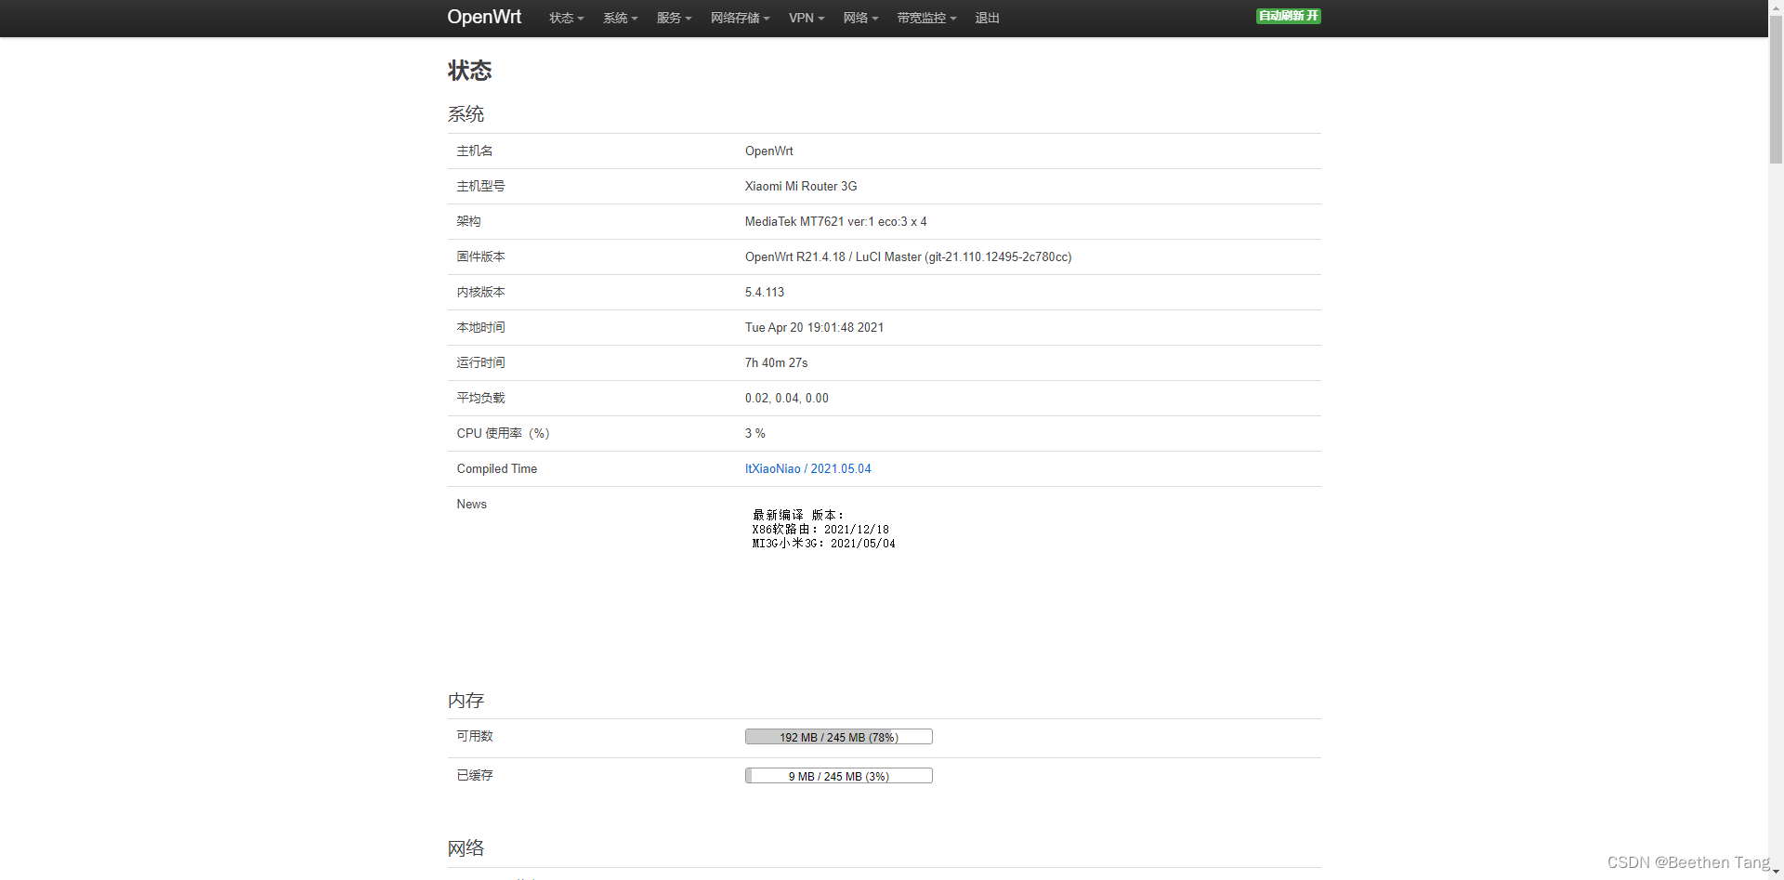Click the 可用数 row label
Viewport: 1784px width, 880px height.
point(475,736)
